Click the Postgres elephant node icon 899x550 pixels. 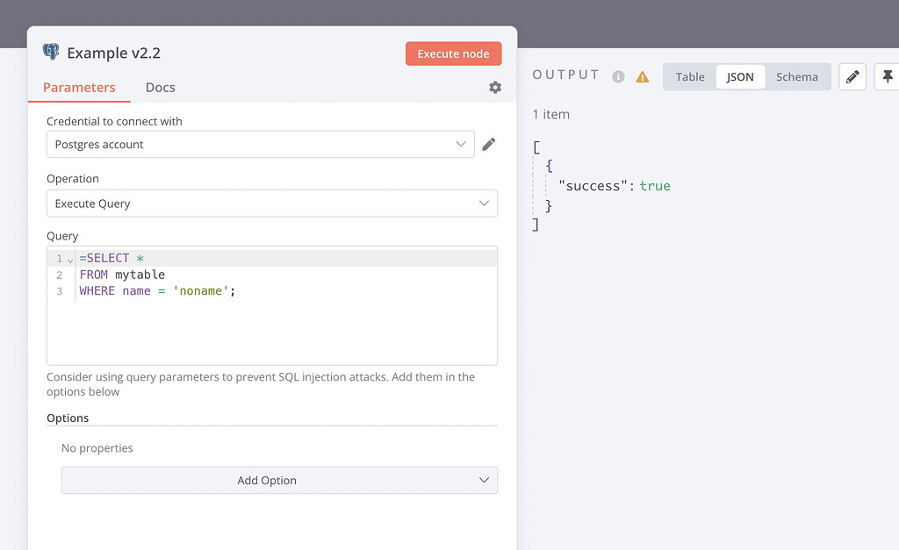pyautogui.click(x=51, y=53)
